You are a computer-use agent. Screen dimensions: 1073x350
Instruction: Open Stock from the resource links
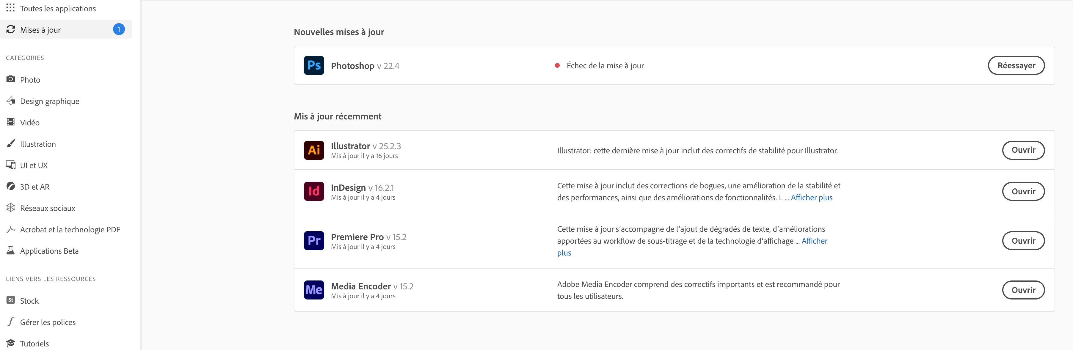pos(29,301)
